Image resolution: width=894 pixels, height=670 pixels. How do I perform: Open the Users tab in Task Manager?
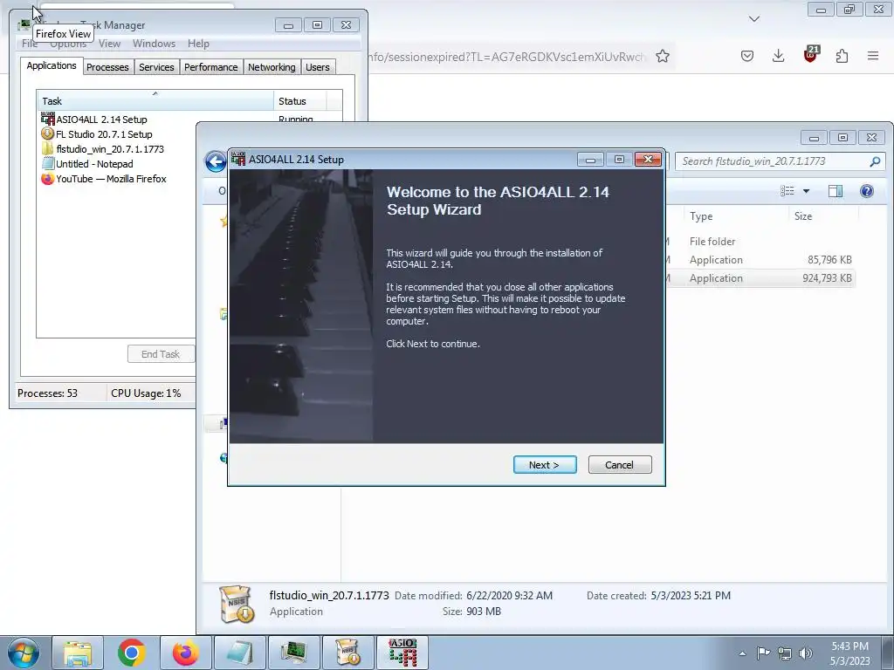[318, 67]
